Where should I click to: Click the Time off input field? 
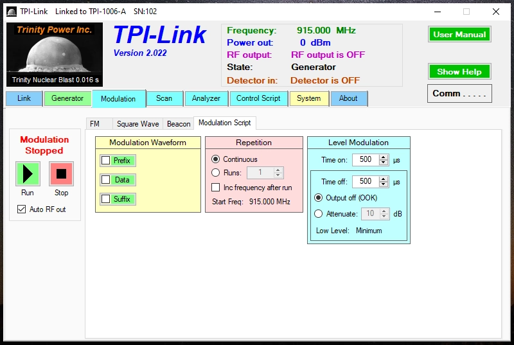click(x=366, y=181)
